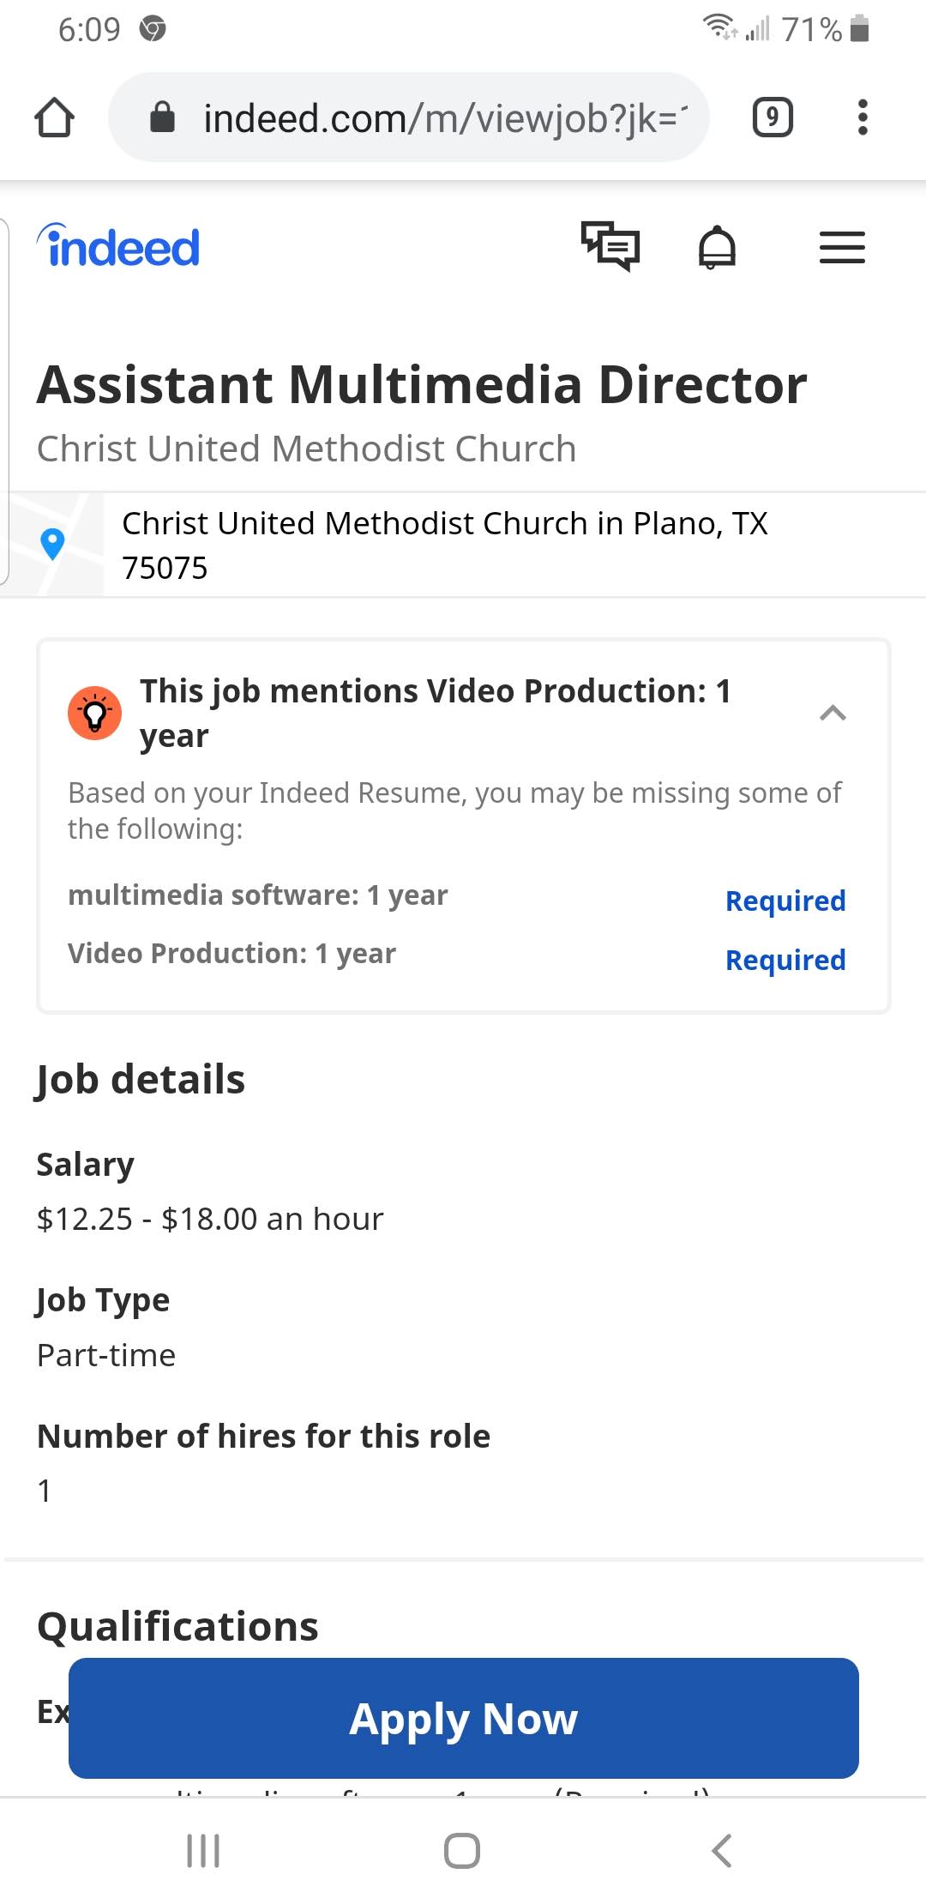This screenshot has height=1904, width=926.
Task: Open Christ United Methodist Church company link
Action: click(306, 449)
